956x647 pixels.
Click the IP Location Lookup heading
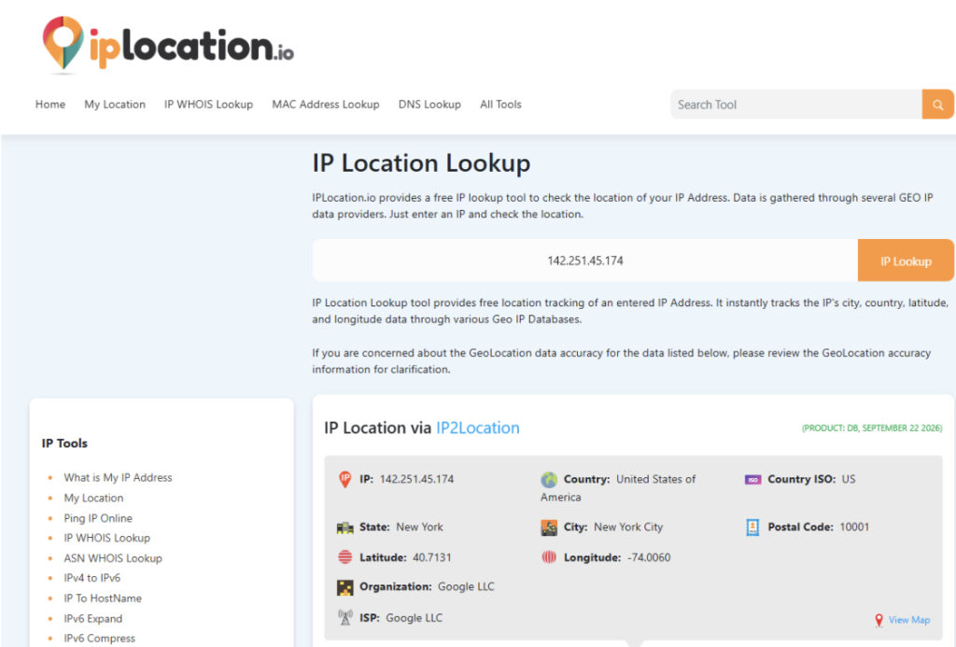pyautogui.click(x=421, y=163)
